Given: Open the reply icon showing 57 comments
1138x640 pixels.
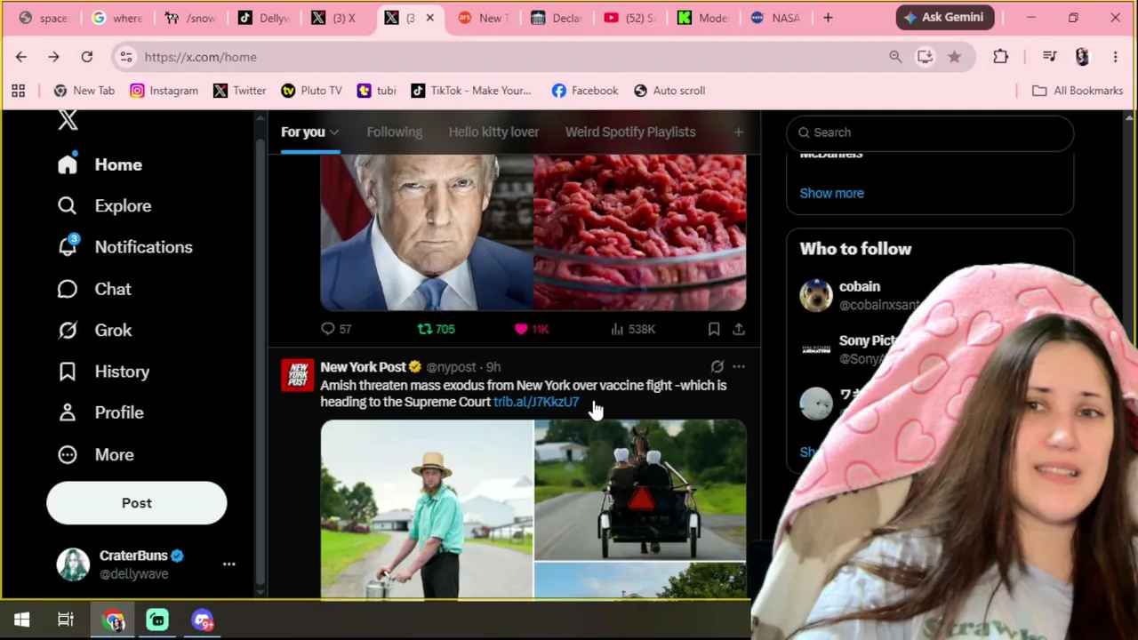Looking at the screenshot, I should click(336, 329).
